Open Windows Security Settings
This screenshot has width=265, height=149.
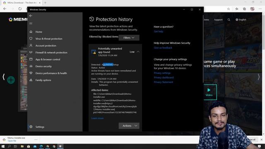click(x=40, y=127)
